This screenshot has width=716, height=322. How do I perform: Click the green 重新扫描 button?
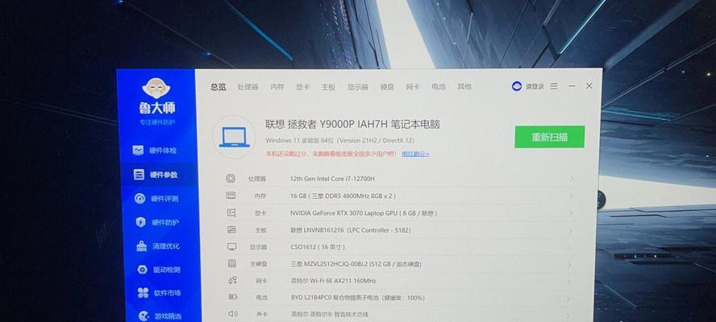click(550, 137)
